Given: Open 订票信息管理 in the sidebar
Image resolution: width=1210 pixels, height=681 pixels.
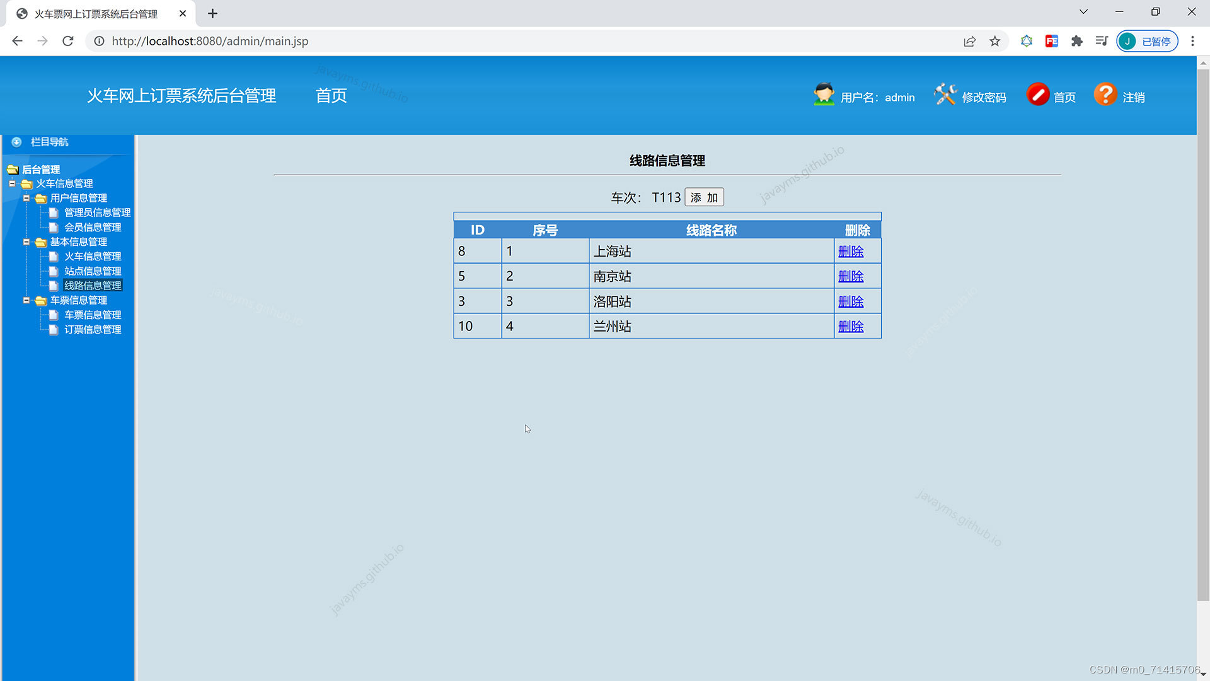Looking at the screenshot, I should (93, 329).
